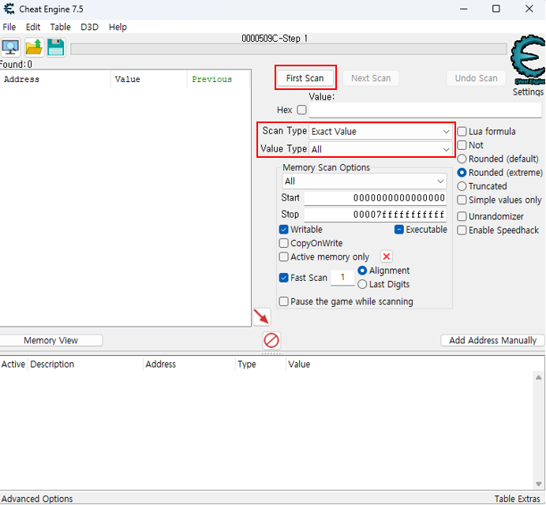Save table with the floppy disk icon
The width and height of the screenshot is (546, 505).
coord(56,47)
